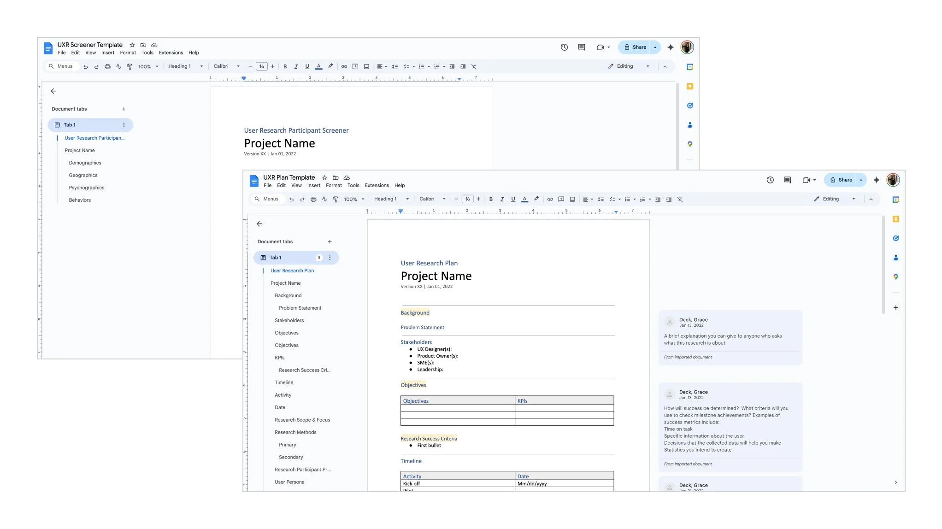Open Google Keep in the UXR Plan side panel
This screenshot has width=942, height=529.
895,219
